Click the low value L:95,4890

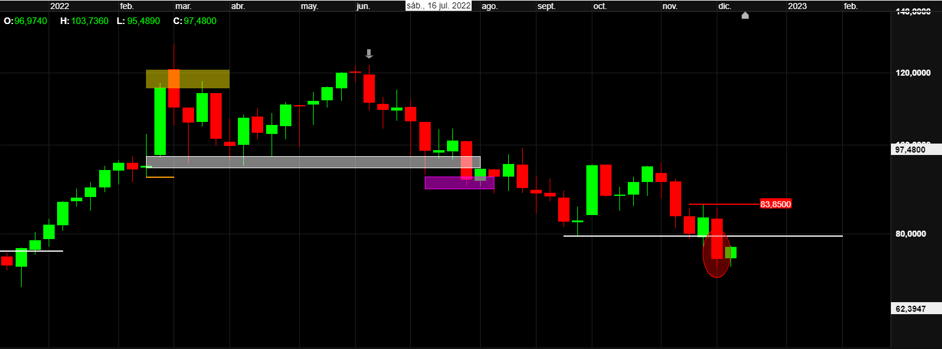[x=138, y=20]
